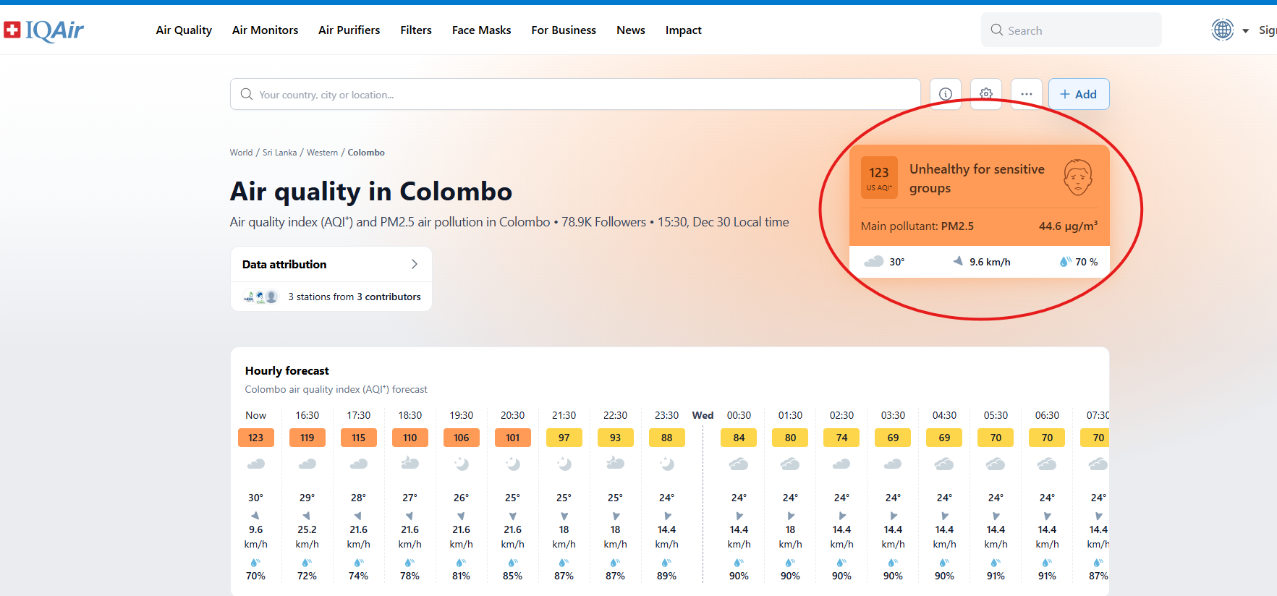Click the 16:30 column cloud icon

pyautogui.click(x=307, y=464)
